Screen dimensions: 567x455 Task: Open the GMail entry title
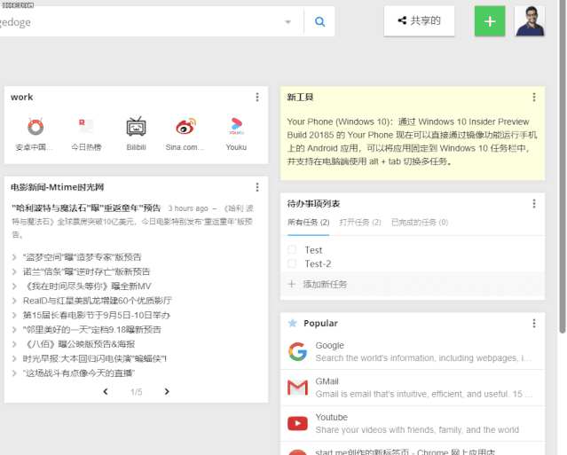click(x=327, y=381)
